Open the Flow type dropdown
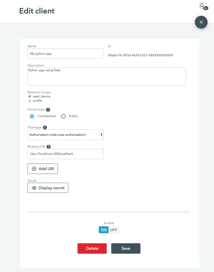 point(65,135)
